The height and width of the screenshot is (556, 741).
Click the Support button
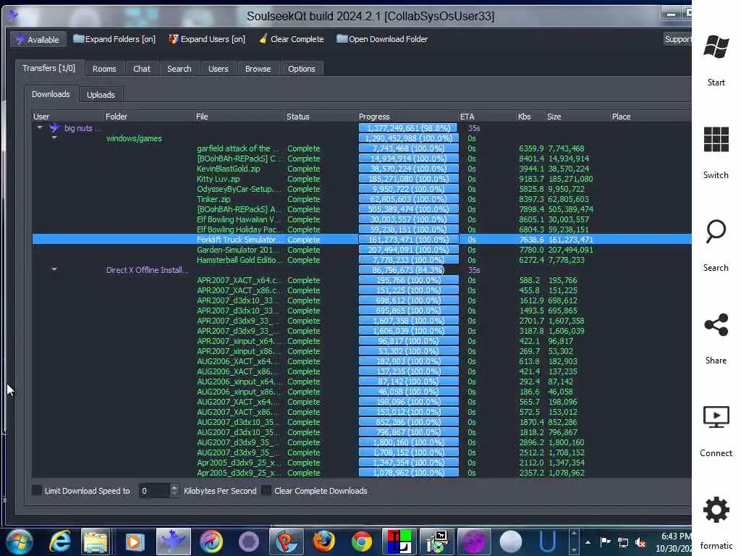click(x=677, y=39)
